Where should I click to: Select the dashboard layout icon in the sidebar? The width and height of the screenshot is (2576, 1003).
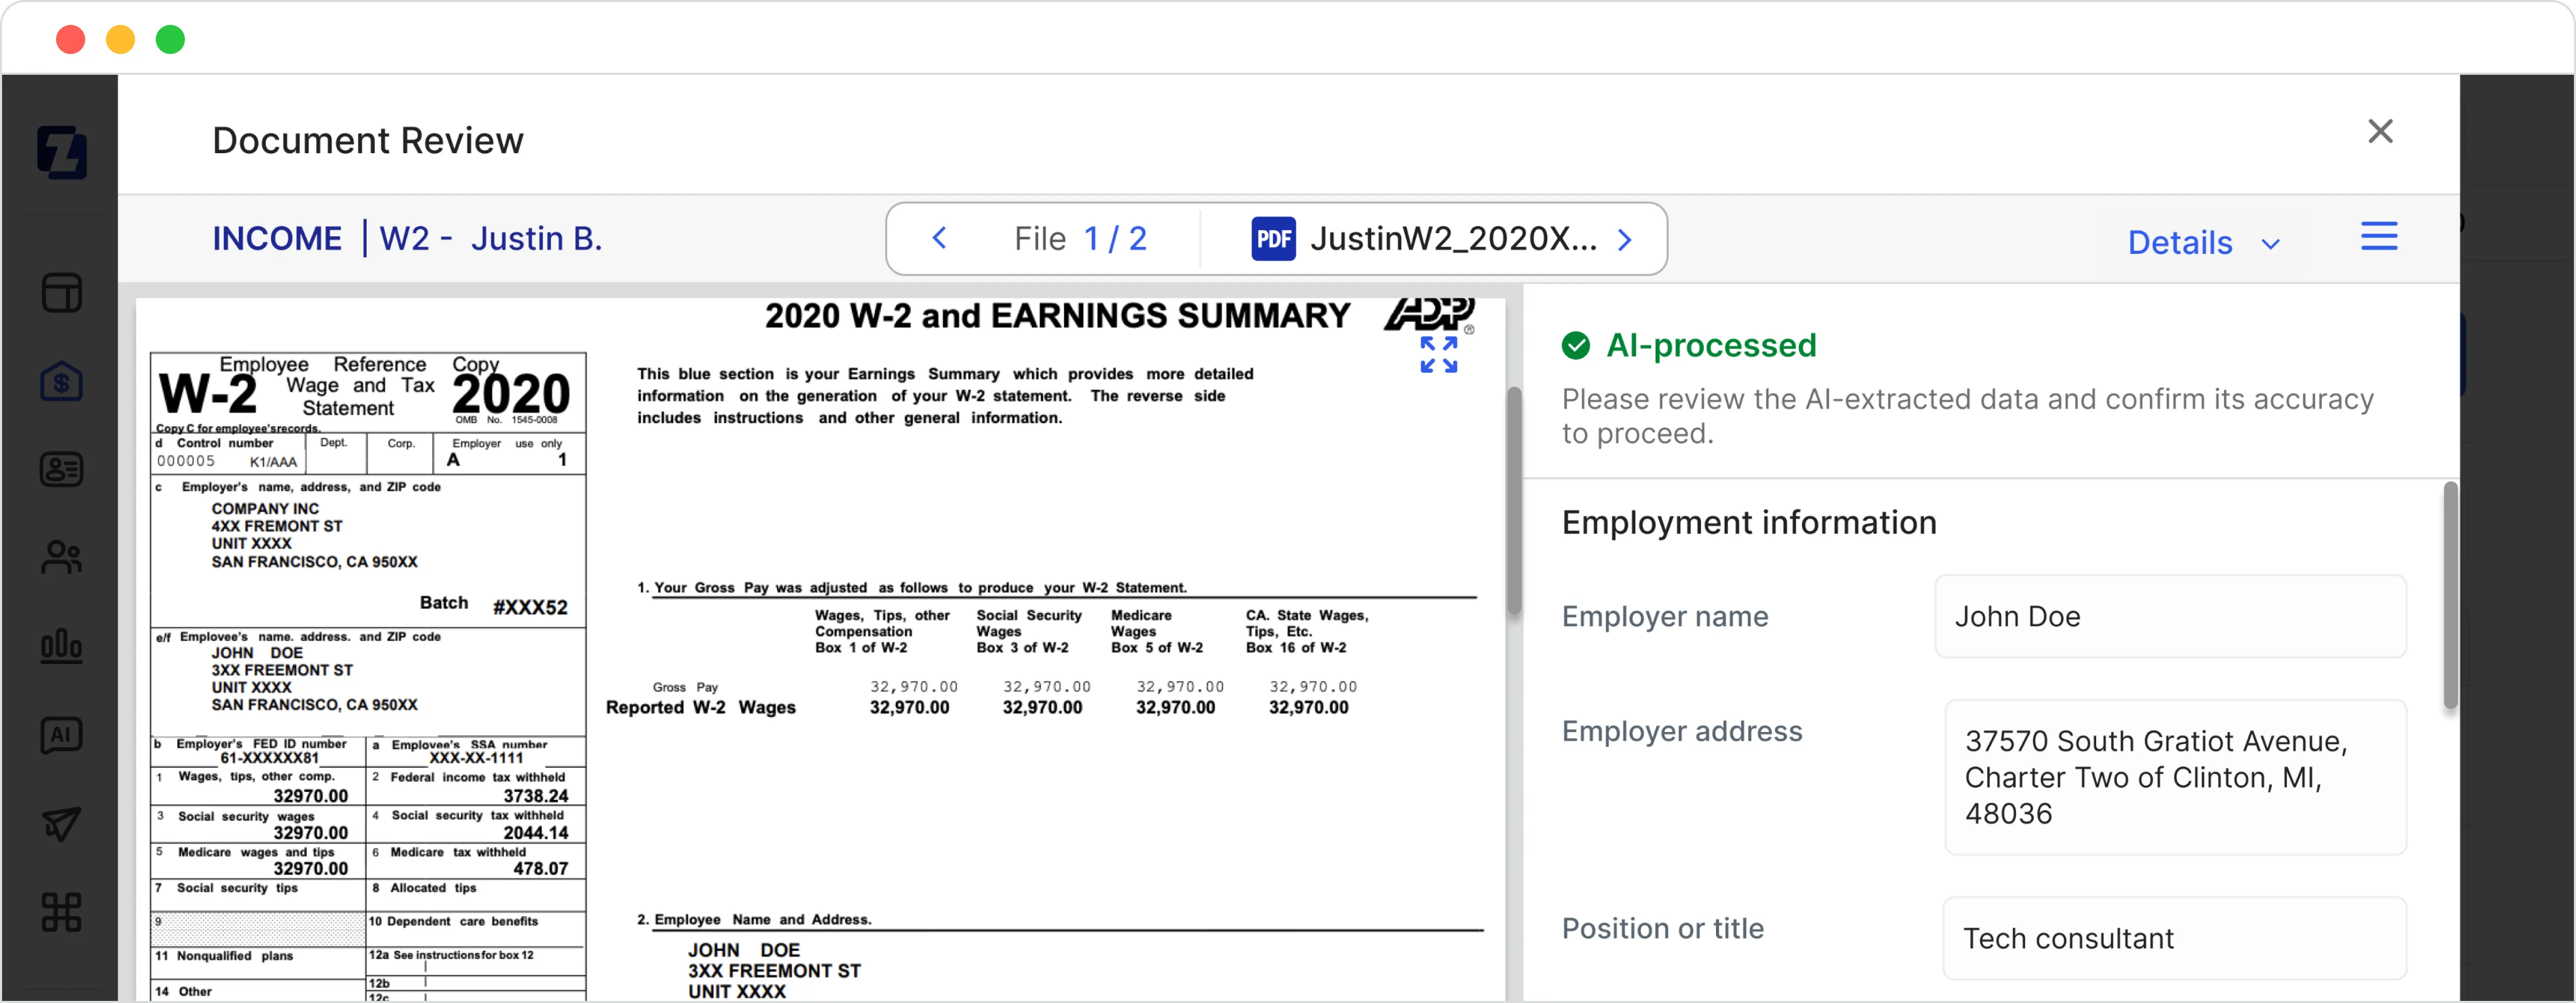62,292
